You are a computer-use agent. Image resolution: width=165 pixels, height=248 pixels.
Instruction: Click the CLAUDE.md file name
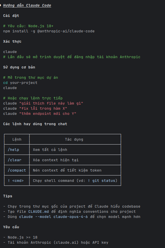(39, 212)
